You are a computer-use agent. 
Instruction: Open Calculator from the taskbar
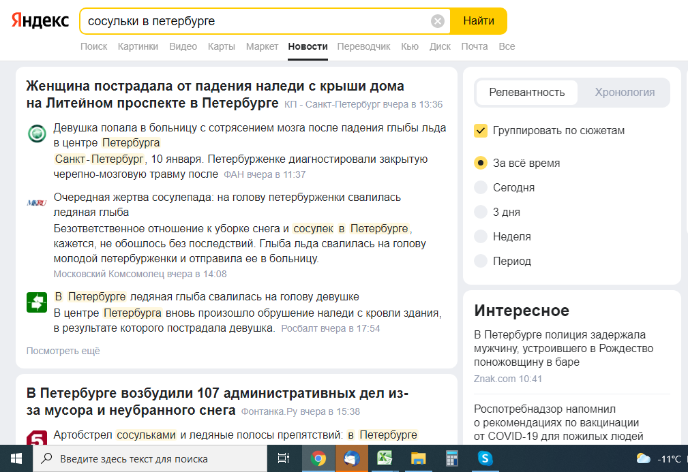click(x=451, y=458)
